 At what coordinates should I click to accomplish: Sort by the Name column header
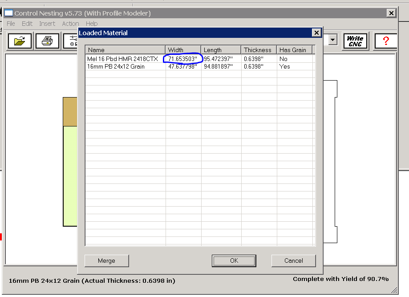(x=125, y=50)
